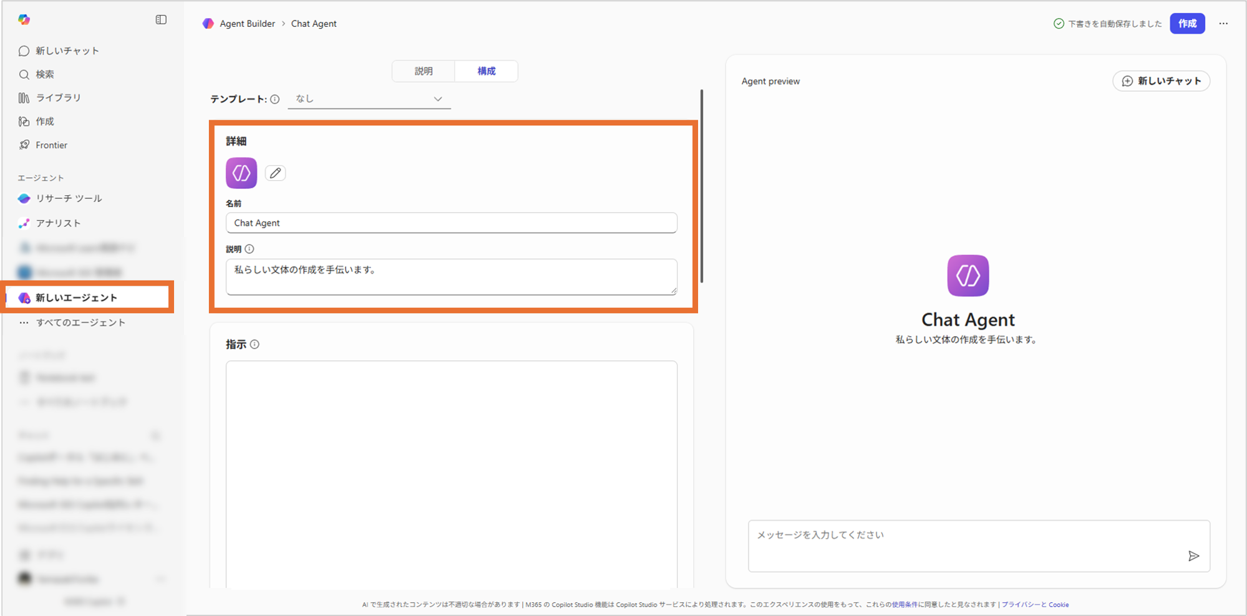Switch to the 説明 tab
This screenshot has width=1247, height=616.
[x=424, y=71]
